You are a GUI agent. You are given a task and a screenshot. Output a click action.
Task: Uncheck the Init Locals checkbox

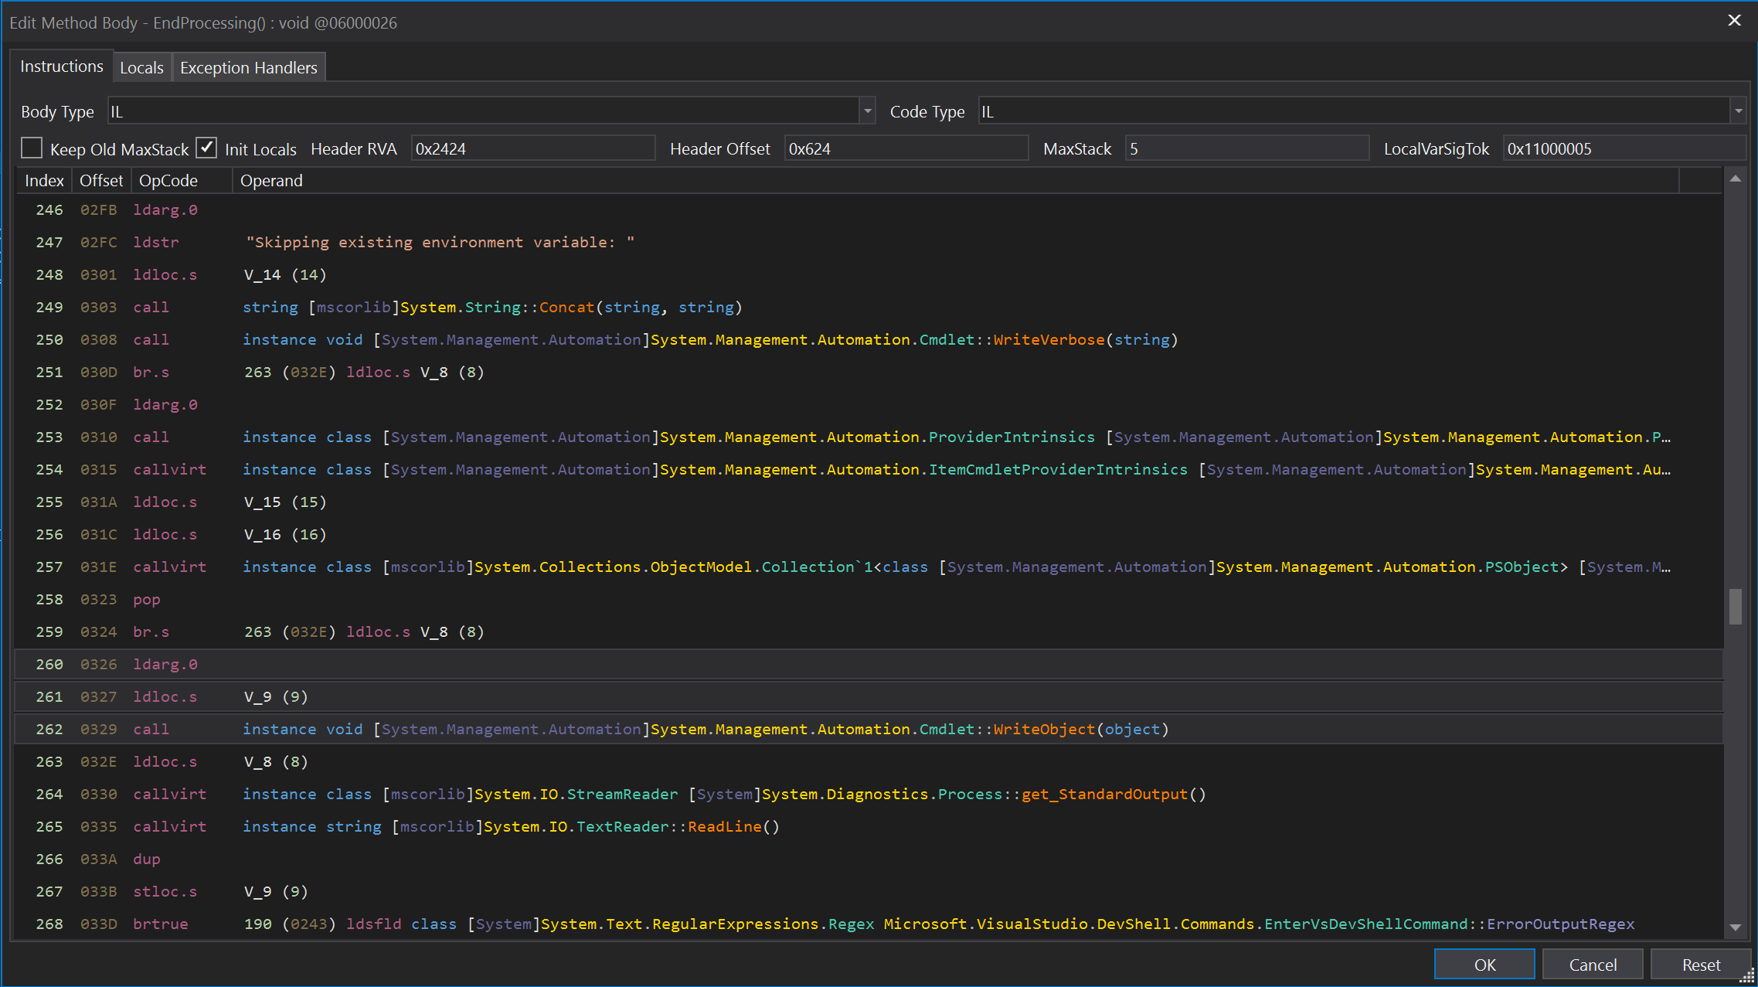point(206,148)
